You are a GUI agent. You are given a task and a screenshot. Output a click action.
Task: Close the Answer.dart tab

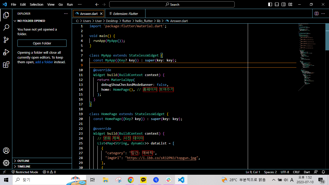click(101, 14)
